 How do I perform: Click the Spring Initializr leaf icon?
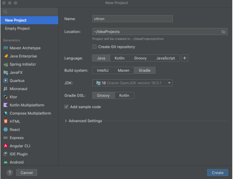(x=6, y=64)
